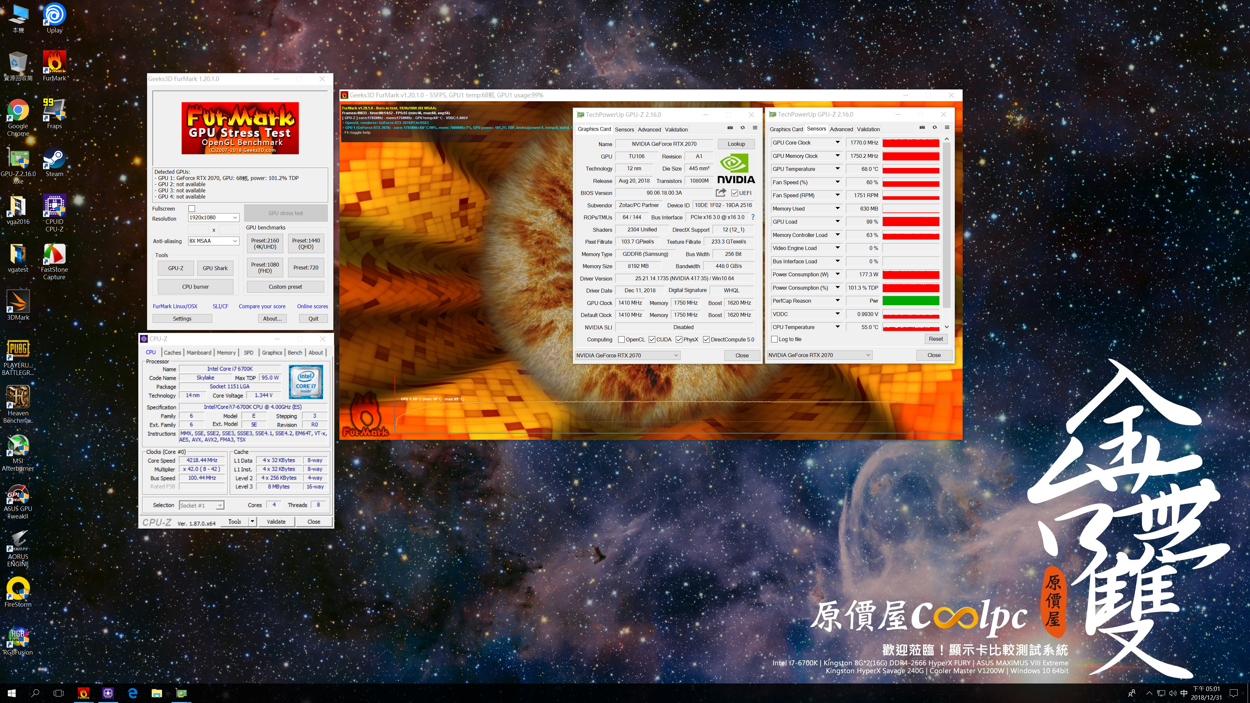
Task: Open the Advanced tab in GPU-Z
Action: 649,130
